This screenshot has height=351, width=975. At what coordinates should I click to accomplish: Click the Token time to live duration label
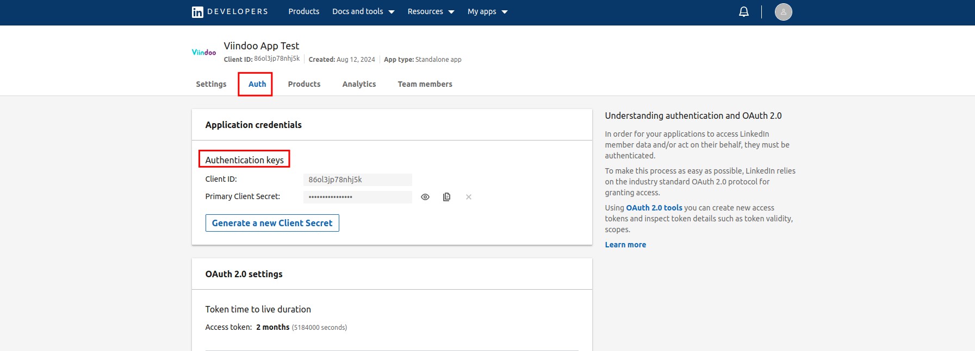pos(258,309)
